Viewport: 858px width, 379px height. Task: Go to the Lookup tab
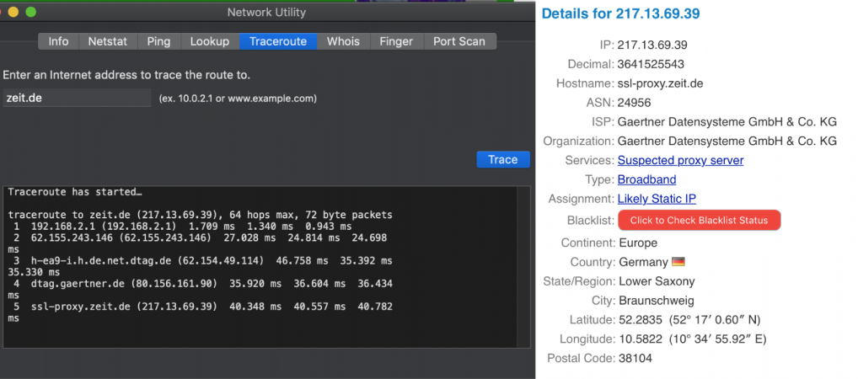tap(209, 41)
